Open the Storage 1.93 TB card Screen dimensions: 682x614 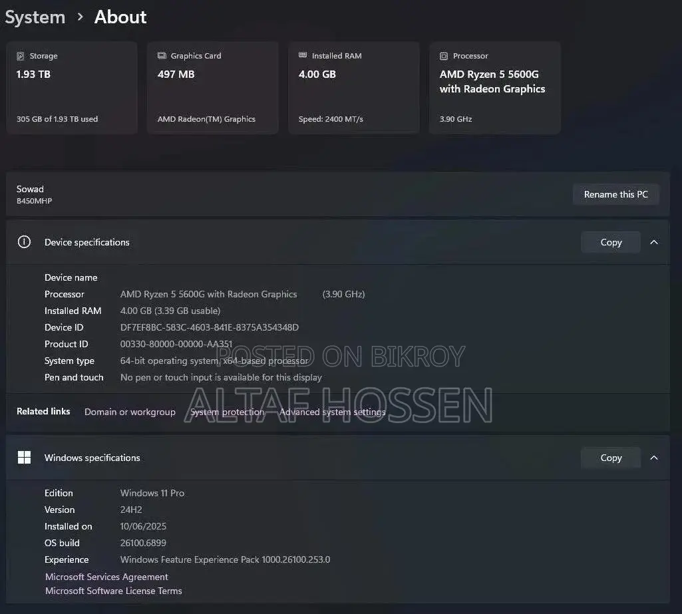[72, 87]
